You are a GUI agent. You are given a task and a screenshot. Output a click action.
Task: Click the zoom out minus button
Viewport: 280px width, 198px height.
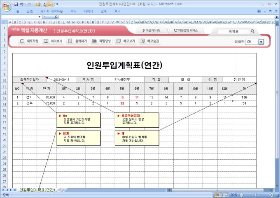tap(241, 195)
